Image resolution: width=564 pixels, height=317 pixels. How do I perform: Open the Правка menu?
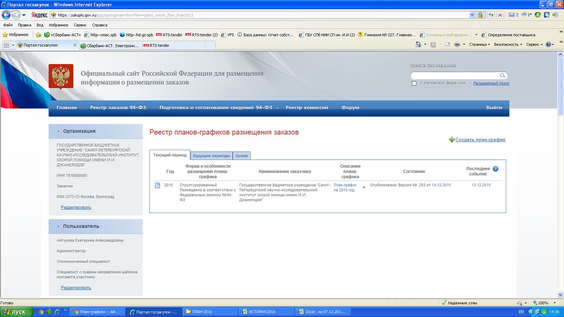[24, 25]
